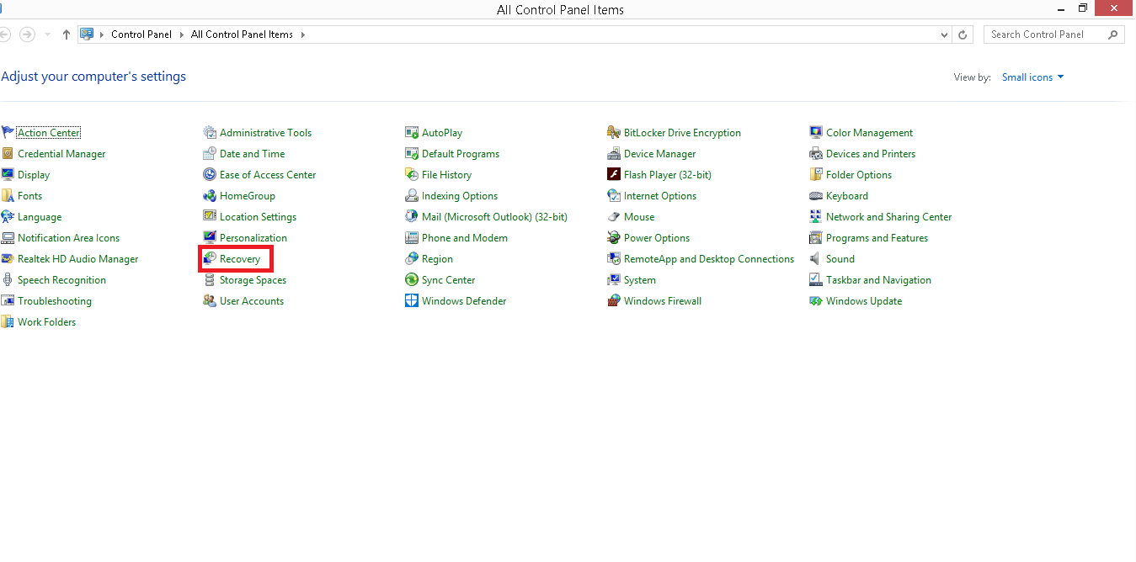The image size is (1136, 562).
Task: Click the Indexing Options magnifier icon
Action: click(412, 195)
